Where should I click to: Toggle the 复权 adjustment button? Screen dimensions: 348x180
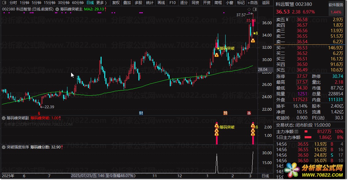tap(116, 3)
